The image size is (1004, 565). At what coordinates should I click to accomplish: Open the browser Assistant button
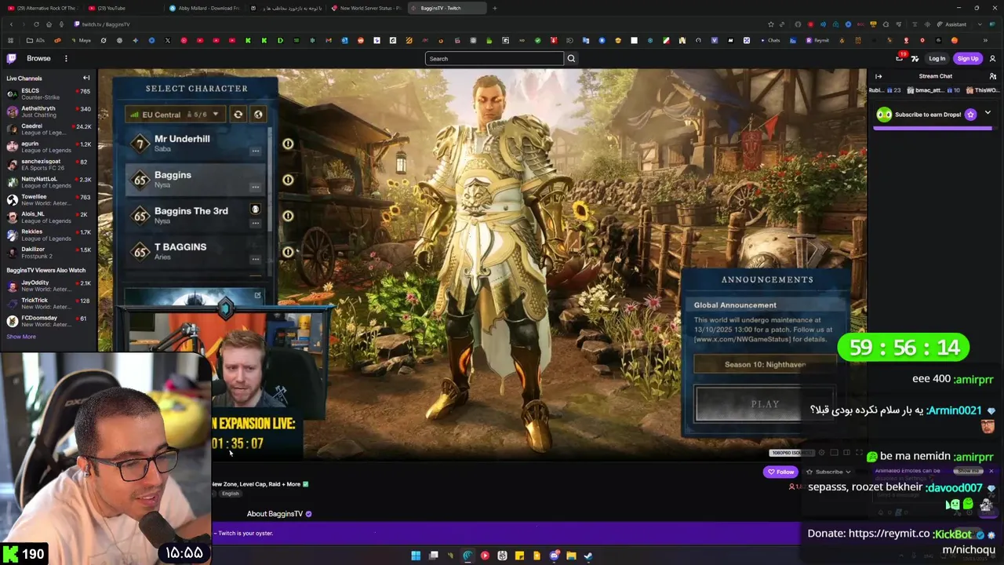pos(951,24)
